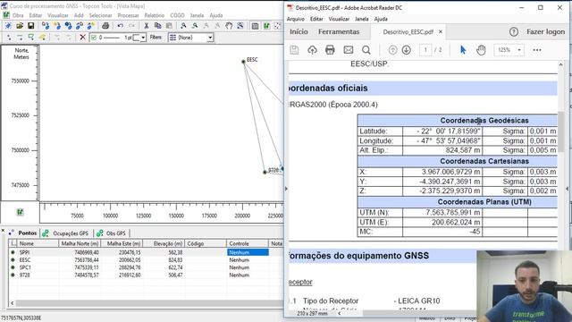Click the EESC point on the map
Viewport: 572px width, 322px height.
coord(243,62)
